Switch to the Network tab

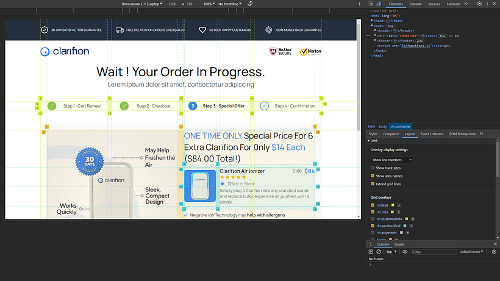[x=453, y=4]
